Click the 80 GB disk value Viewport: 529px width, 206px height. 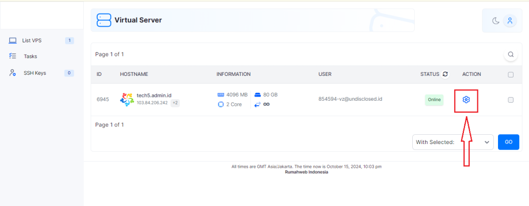coord(271,95)
